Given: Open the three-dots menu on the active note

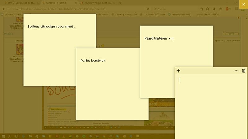Looking at the screenshot, I should click(237, 71).
